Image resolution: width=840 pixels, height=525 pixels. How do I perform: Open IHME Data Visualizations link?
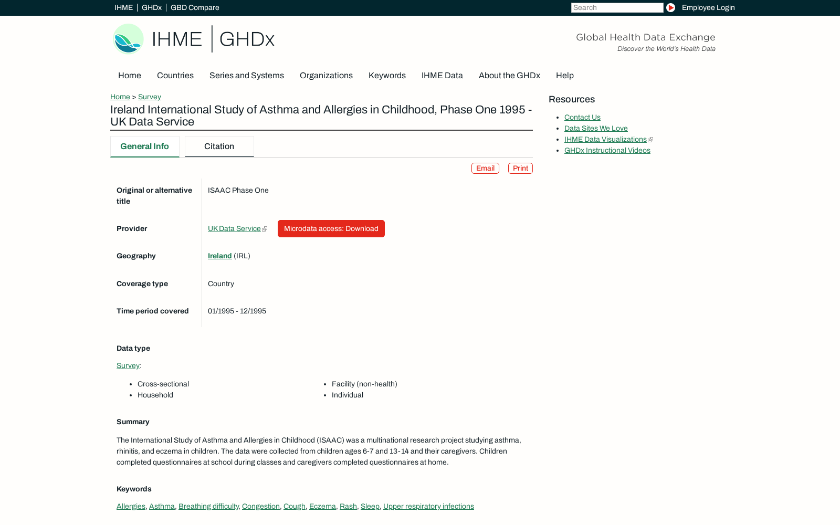[605, 140]
